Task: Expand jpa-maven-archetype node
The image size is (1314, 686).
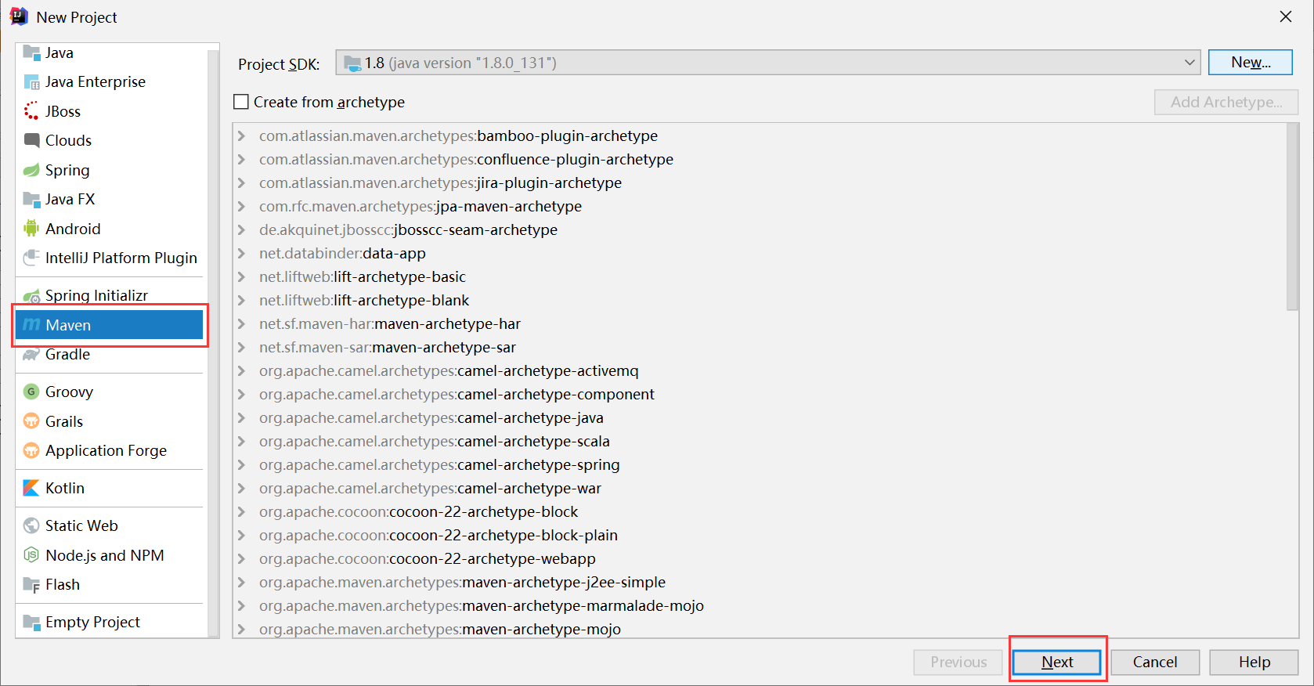Action: click(242, 206)
